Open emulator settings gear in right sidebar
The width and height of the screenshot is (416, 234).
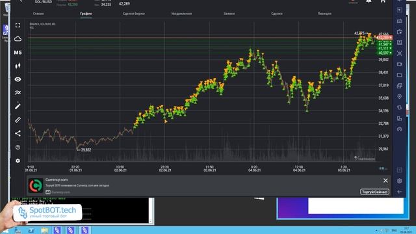coord(400,181)
